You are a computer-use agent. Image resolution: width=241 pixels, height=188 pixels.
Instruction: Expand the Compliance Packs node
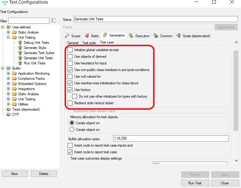tap(8, 79)
